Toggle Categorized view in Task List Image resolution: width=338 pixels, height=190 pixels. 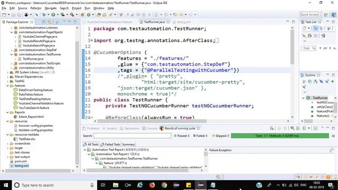pos(315,28)
